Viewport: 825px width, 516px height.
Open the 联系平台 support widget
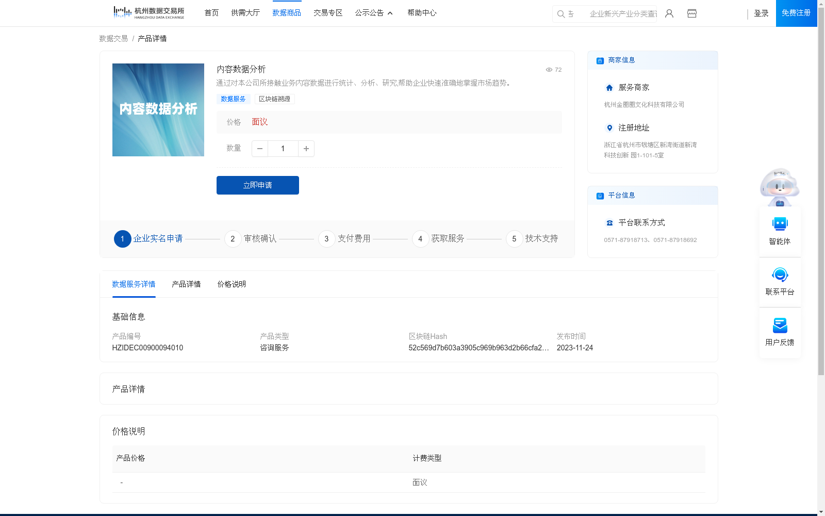click(x=780, y=282)
